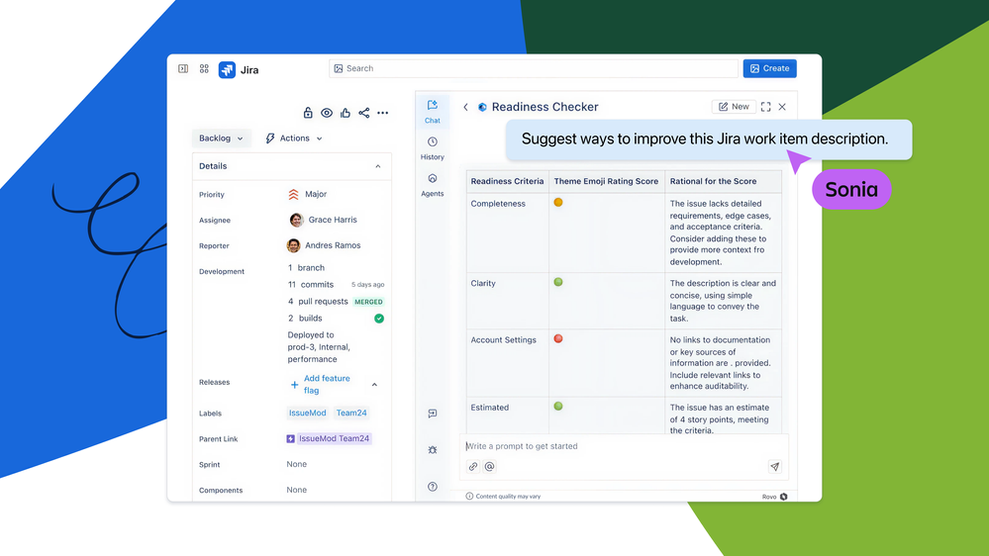The height and width of the screenshot is (556, 989).
Task: Click the red Account Settings rating dot
Action: click(558, 338)
